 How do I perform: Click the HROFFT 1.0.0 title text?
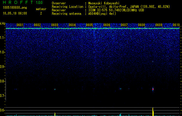click(x=23, y=2)
